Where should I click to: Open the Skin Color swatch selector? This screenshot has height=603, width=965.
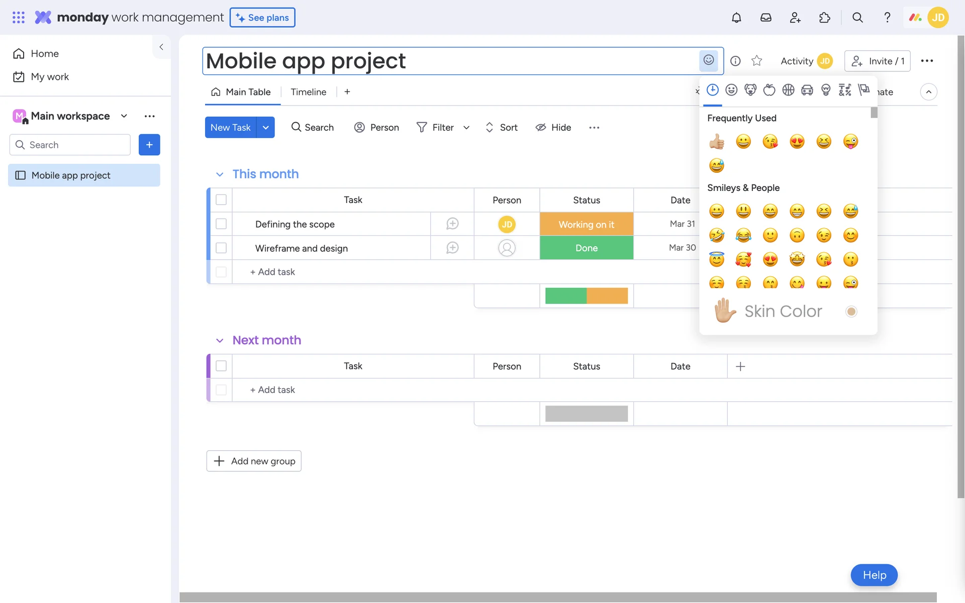point(851,312)
